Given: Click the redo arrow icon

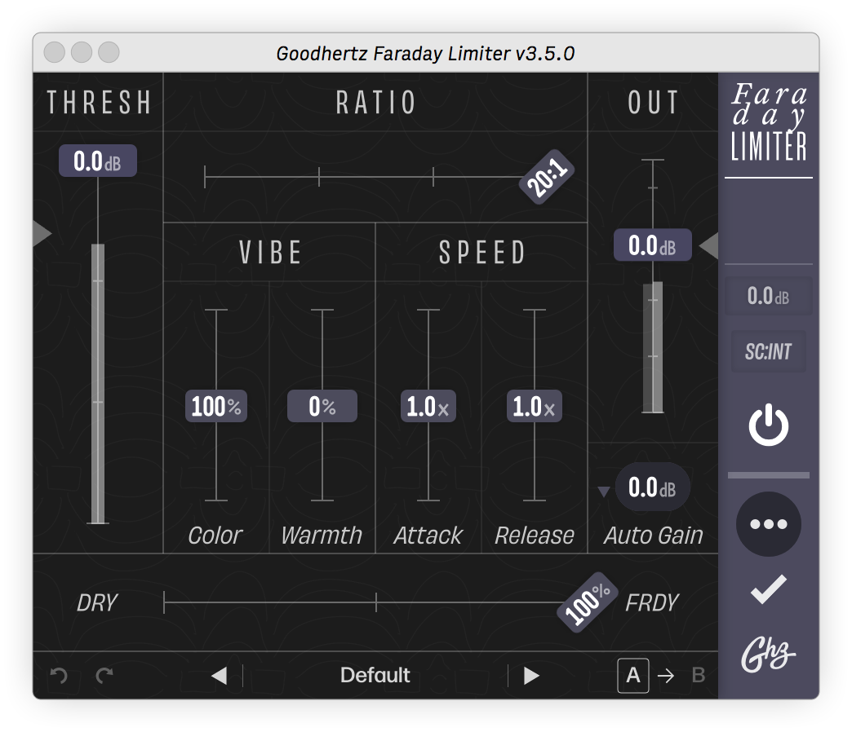Looking at the screenshot, I should click(104, 676).
